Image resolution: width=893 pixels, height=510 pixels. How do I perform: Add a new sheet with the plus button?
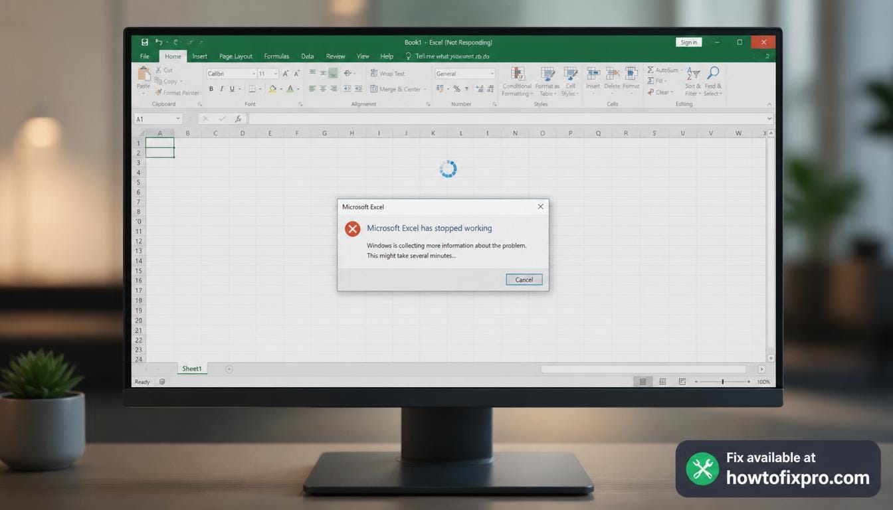(229, 369)
